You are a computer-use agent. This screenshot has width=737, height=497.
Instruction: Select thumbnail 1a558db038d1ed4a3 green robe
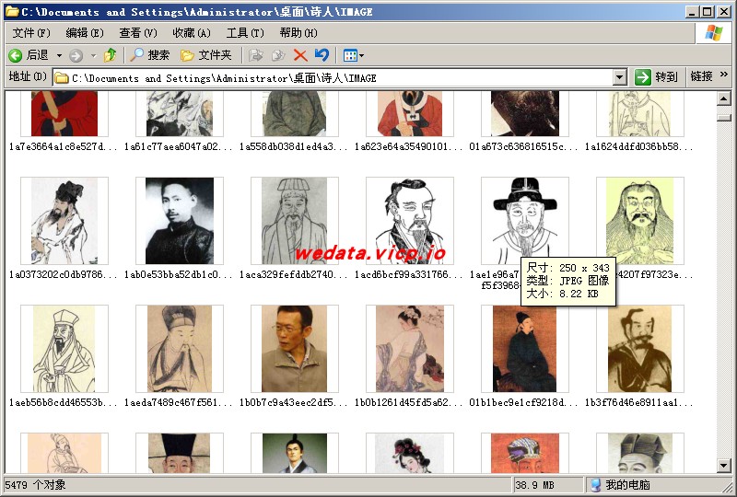point(295,114)
